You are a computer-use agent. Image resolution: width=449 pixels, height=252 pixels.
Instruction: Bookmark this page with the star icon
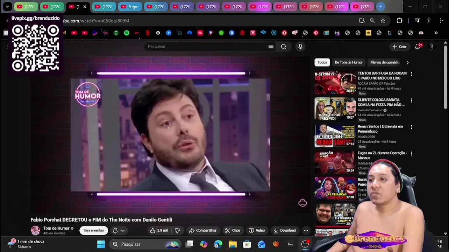pos(383,21)
